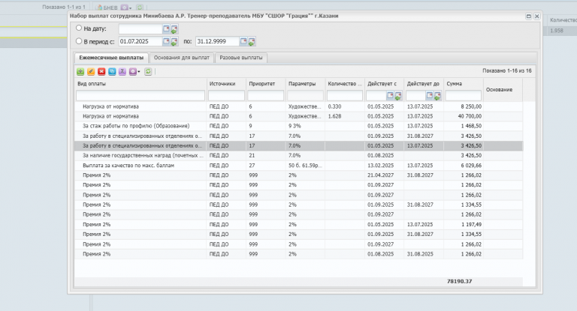Refresh the payments grid with green arrows icon
Viewport: 577px width, 311px height.
148,72
